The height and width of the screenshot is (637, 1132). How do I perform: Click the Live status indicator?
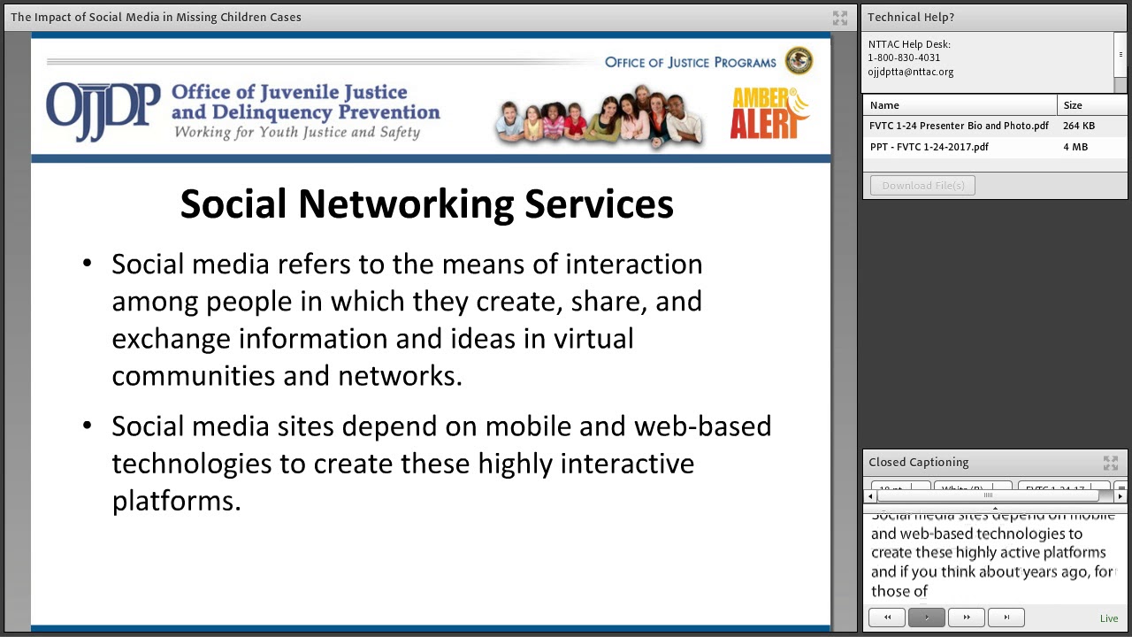[1109, 618]
